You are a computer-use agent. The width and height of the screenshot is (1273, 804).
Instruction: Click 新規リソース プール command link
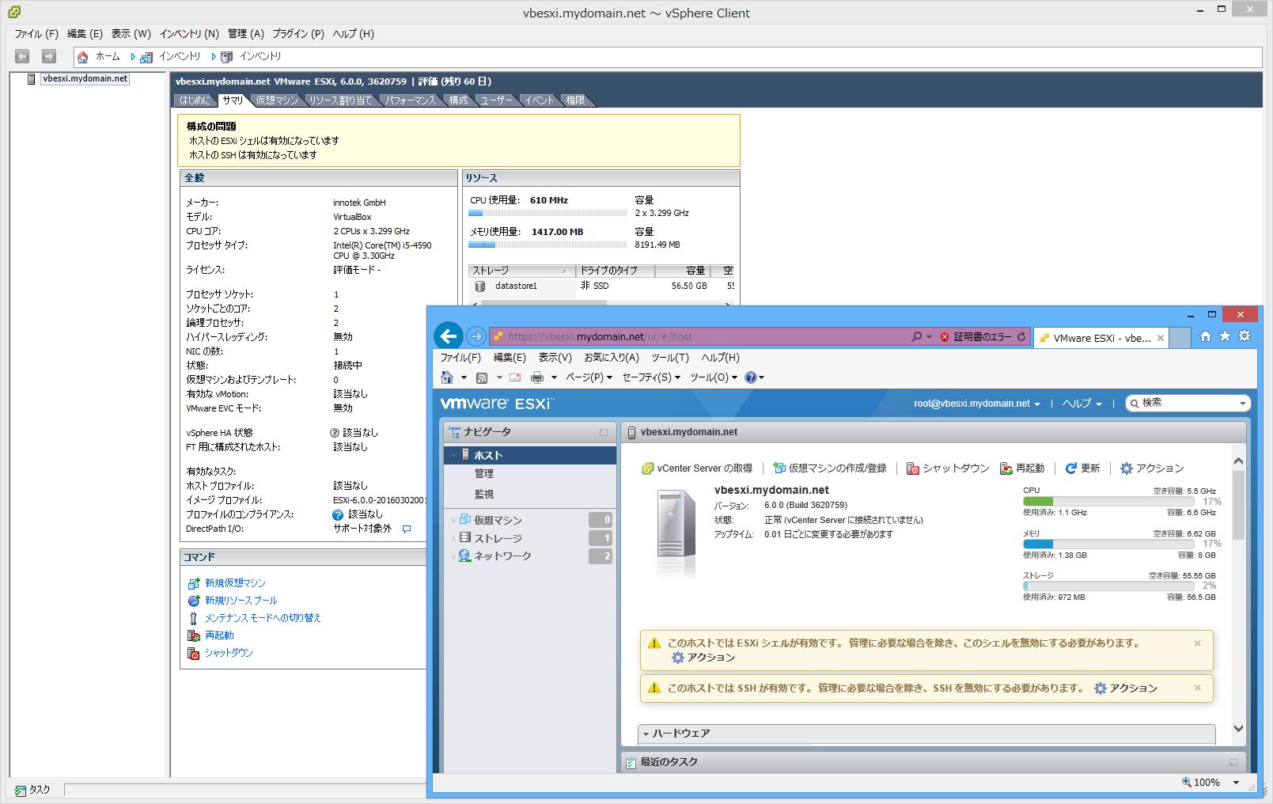coord(241,601)
